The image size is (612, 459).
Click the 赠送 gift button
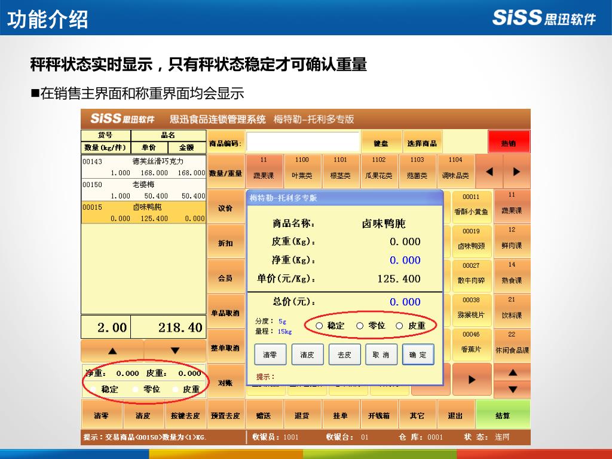(264, 415)
